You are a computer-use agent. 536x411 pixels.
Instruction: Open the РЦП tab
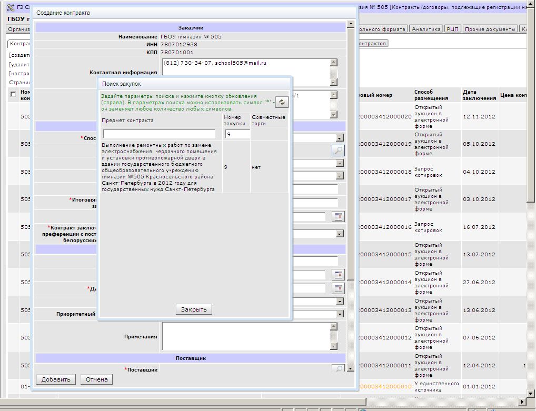point(452,29)
